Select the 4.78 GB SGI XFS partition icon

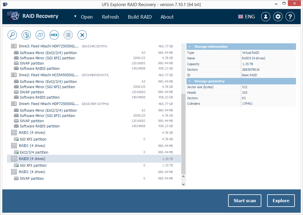coord(16,139)
